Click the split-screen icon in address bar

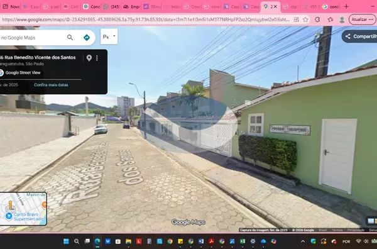(297, 19)
